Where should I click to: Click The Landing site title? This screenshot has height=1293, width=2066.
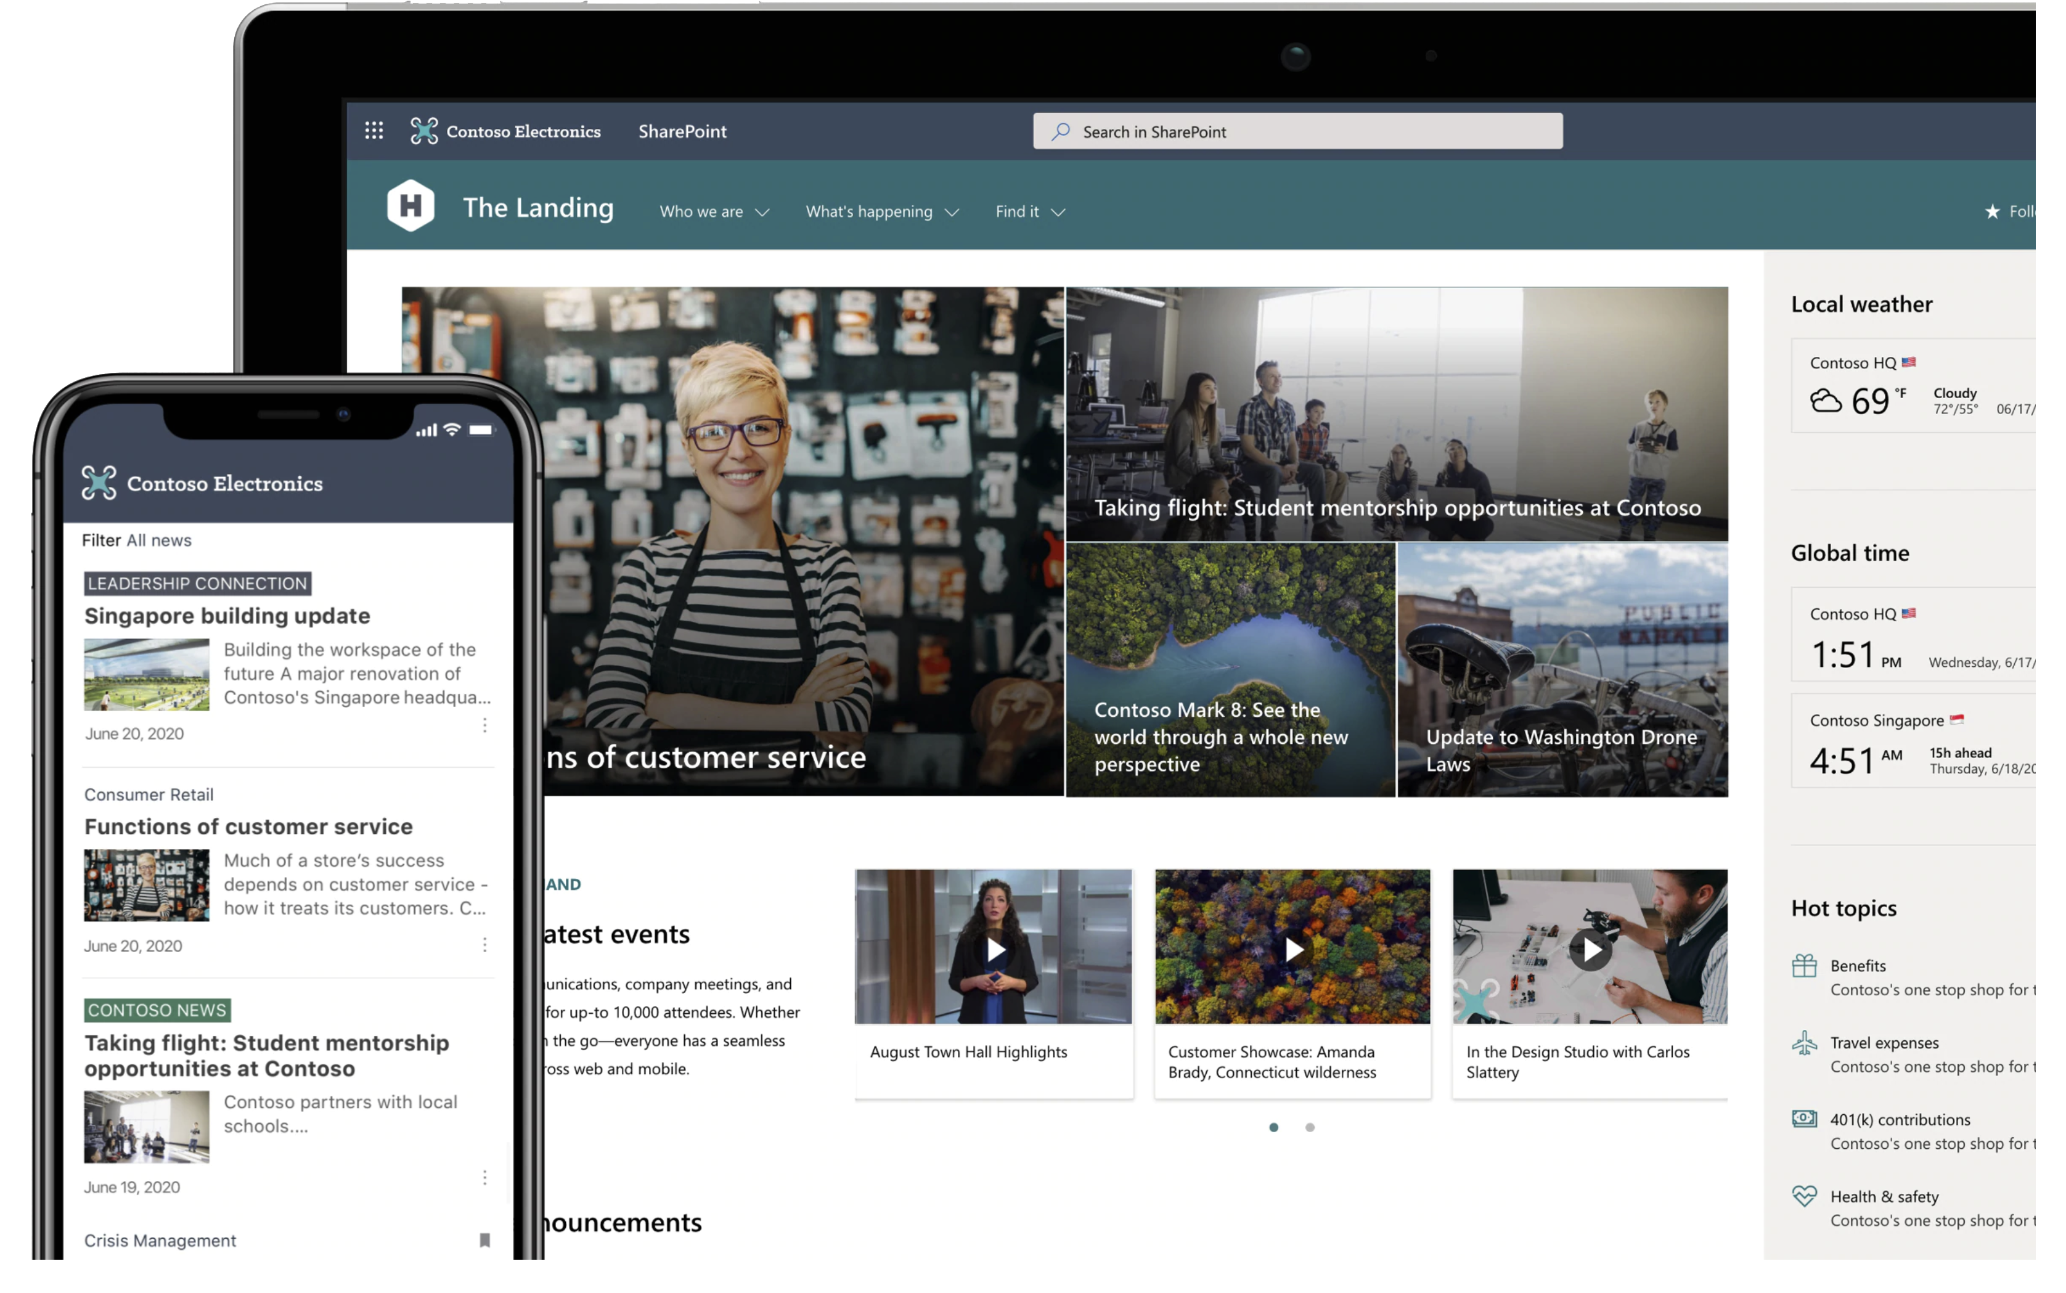coord(538,208)
